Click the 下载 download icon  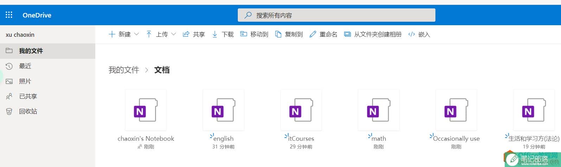(215, 34)
